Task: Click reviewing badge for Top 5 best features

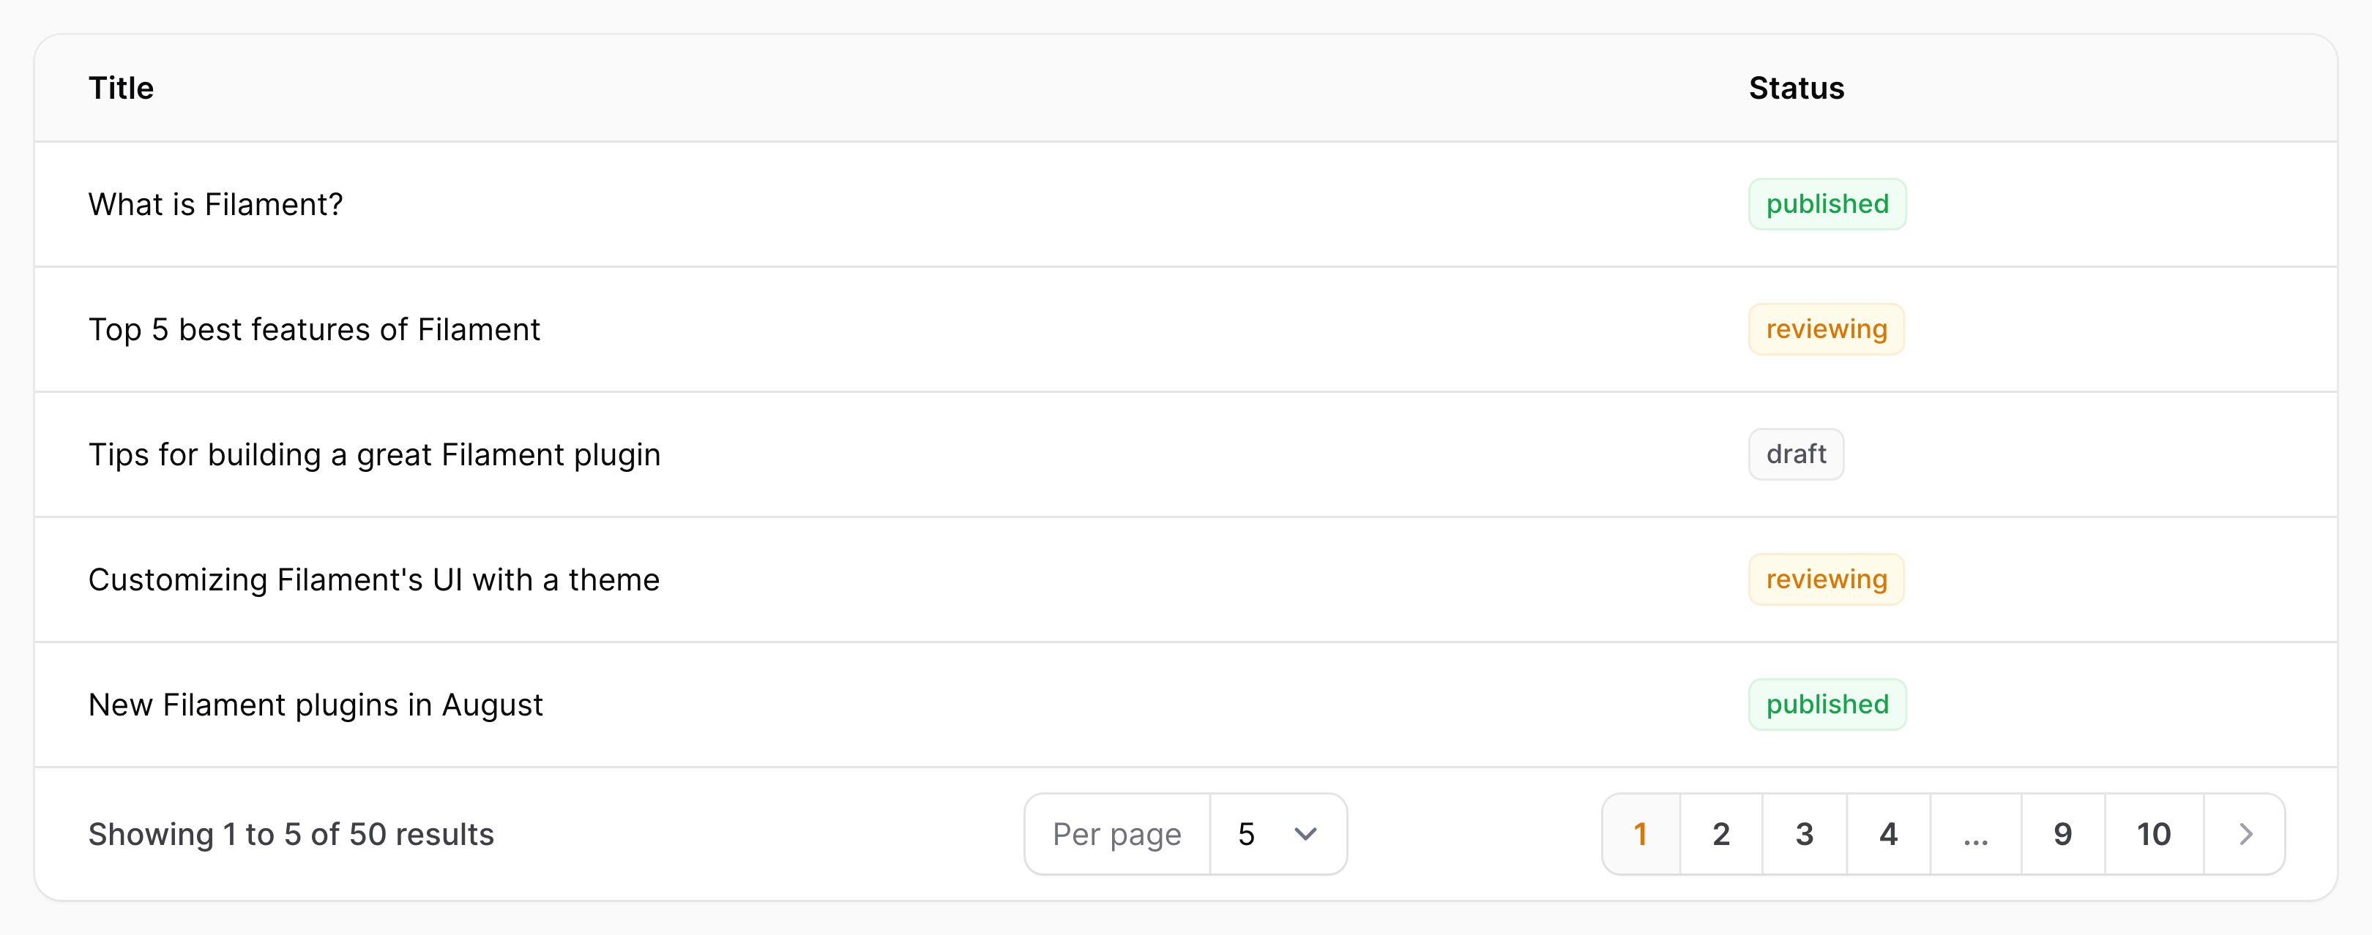Action: click(1826, 329)
